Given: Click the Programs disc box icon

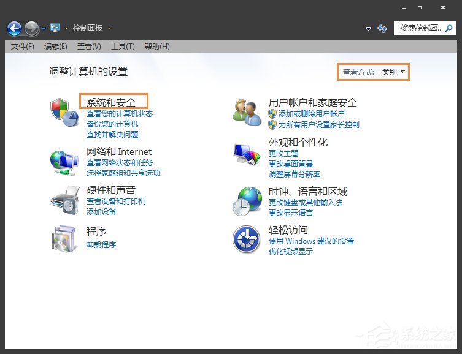Looking at the screenshot, I should pos(64,239).
